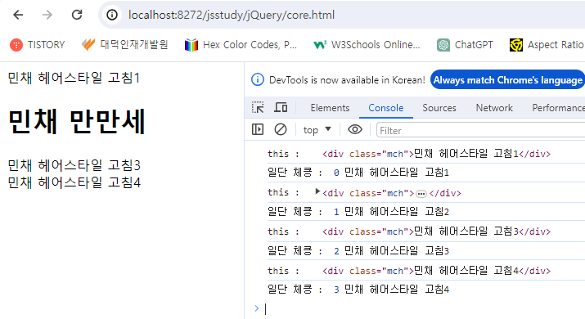Click log line 일단 체킁 : 1
The width and height of the screenshot is (585, 319).
[358, 212]
